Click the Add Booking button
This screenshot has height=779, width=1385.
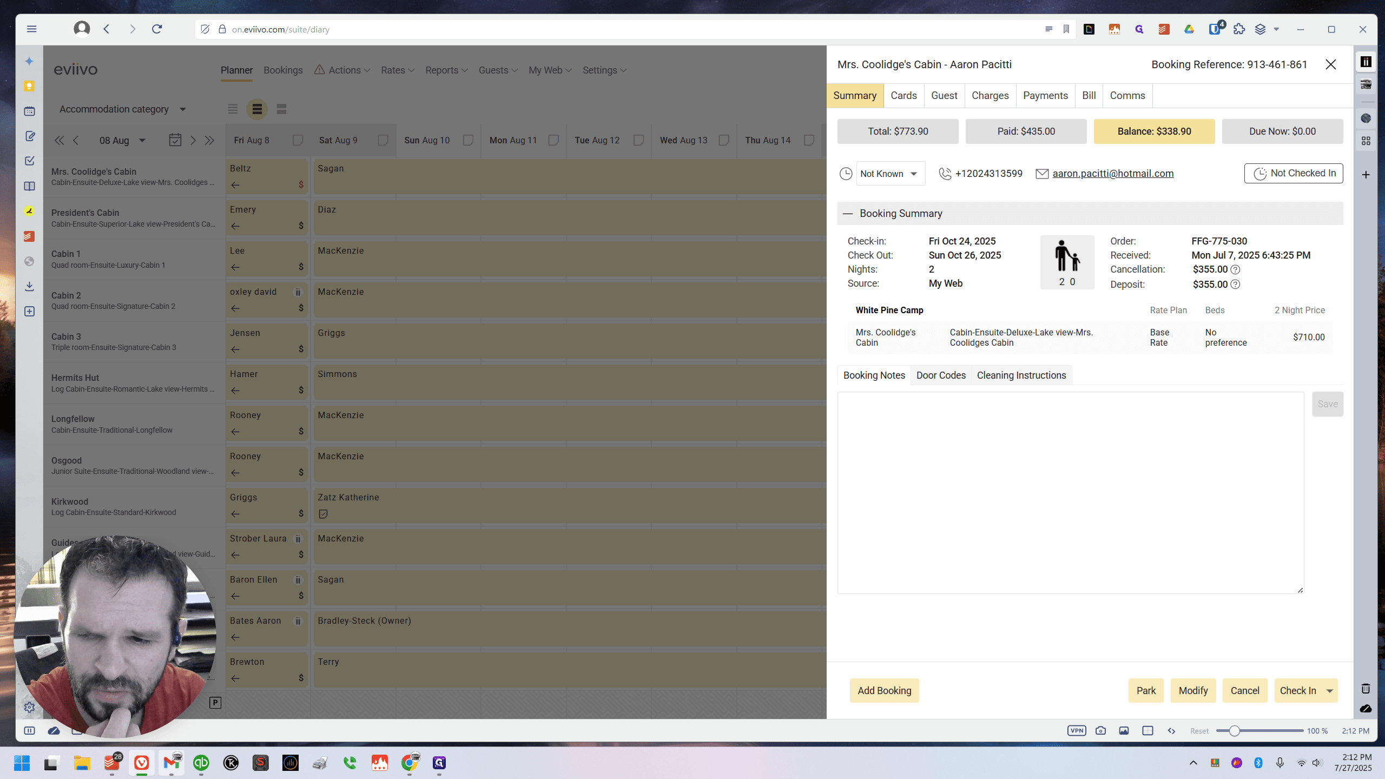tap(884, 691)
